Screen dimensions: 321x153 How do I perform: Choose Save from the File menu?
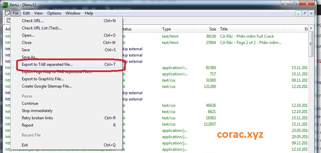pyautogui.click(x=67, y=50)
